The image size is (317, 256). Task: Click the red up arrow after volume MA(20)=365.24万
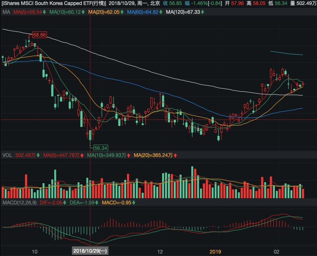(175, 155)
